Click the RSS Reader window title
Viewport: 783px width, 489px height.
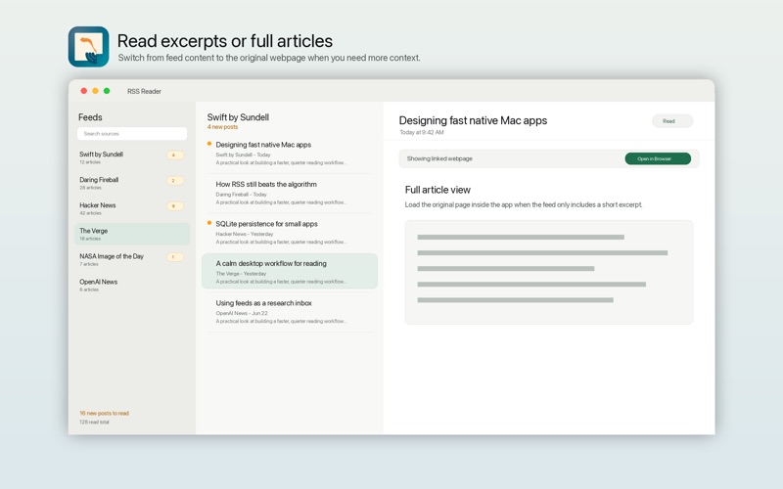pos(144,91)
